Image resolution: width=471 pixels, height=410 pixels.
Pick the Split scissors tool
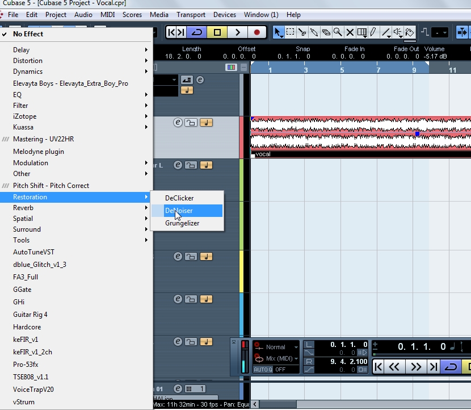click(302, 32)
